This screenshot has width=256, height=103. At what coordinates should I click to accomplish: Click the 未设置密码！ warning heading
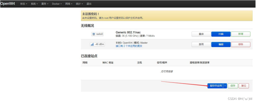[91, 14]
